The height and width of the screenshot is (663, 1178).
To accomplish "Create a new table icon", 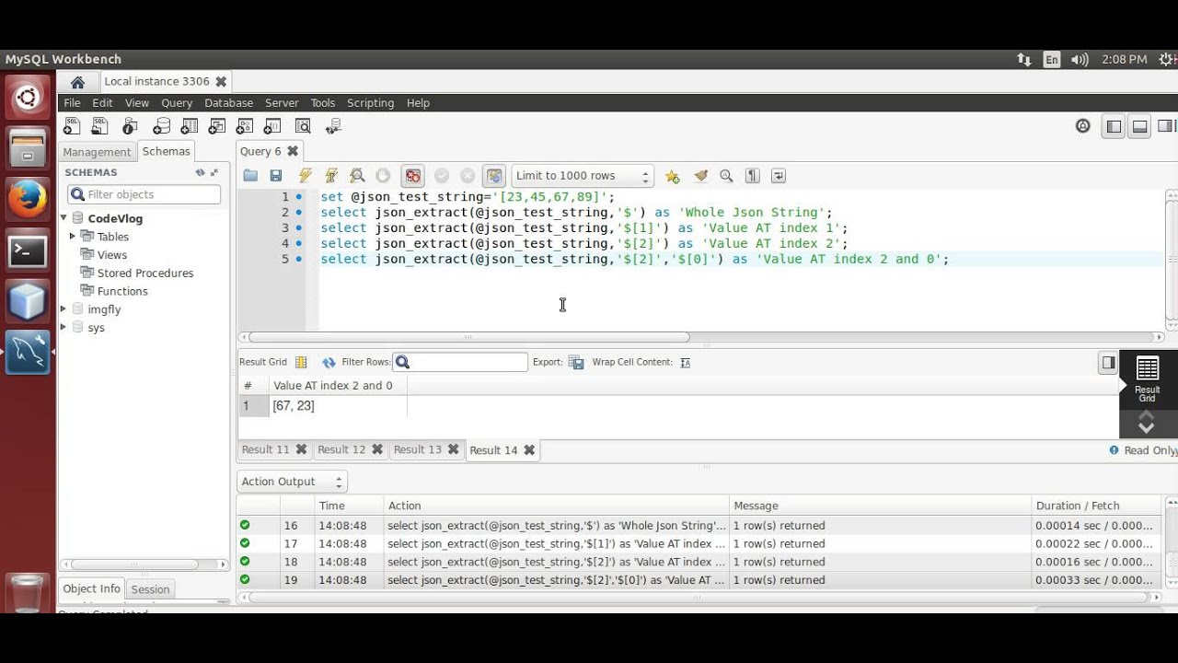I will 190,126.
